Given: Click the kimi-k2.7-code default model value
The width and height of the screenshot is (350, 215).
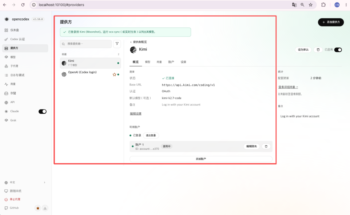Looking at the screenshot, I should point(171,98).
